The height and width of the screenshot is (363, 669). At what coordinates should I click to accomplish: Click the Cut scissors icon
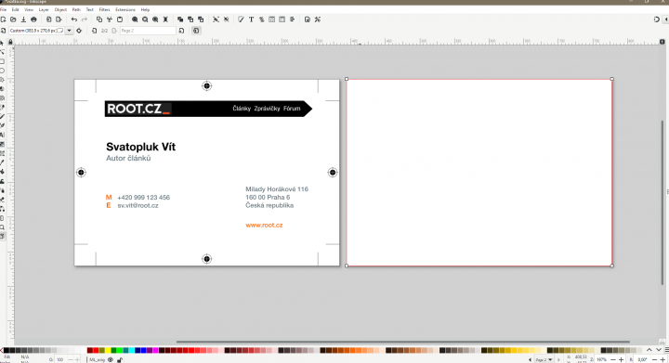[x=110, y=19]
